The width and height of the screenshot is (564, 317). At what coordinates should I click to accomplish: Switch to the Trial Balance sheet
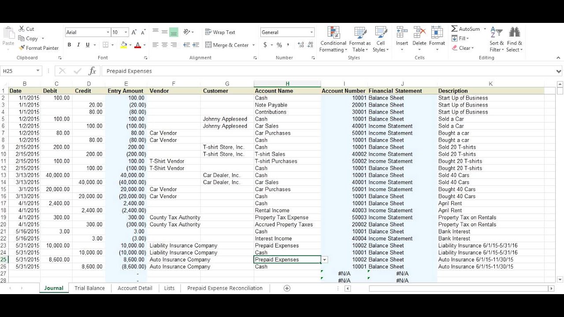[x=89, y=288]
